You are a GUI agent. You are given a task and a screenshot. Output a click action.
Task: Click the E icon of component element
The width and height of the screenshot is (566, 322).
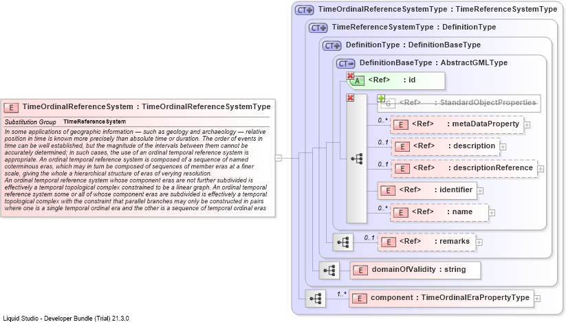click(x=360, y=298)
